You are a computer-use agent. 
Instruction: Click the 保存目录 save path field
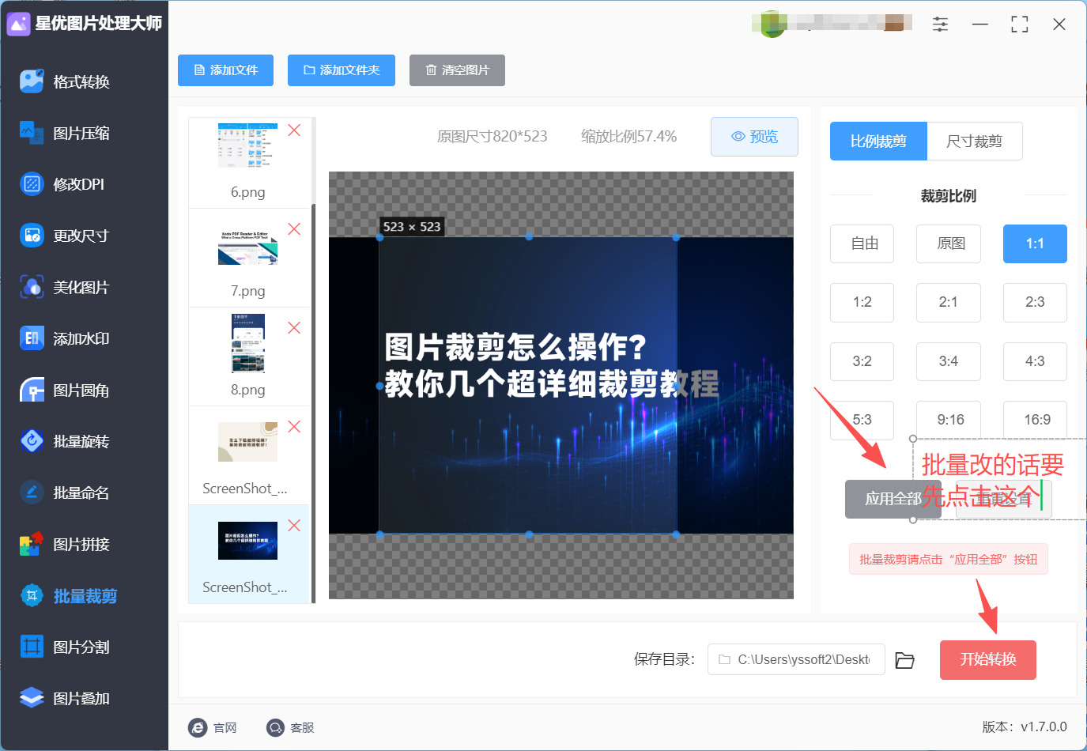click(x=796, y=659)
